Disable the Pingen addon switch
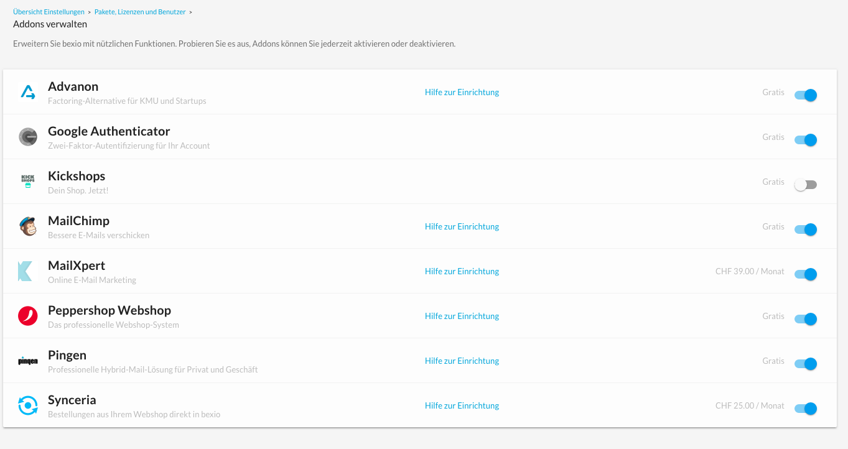848x449 pixels. click(x=806, y=364)
